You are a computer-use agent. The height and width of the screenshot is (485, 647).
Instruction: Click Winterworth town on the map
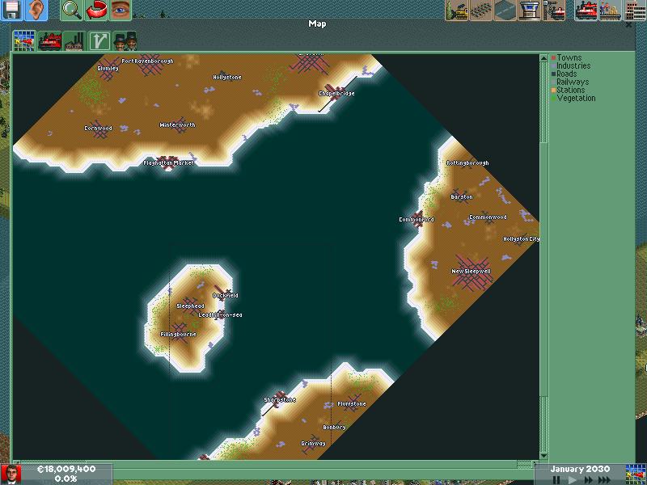[177, 125]
